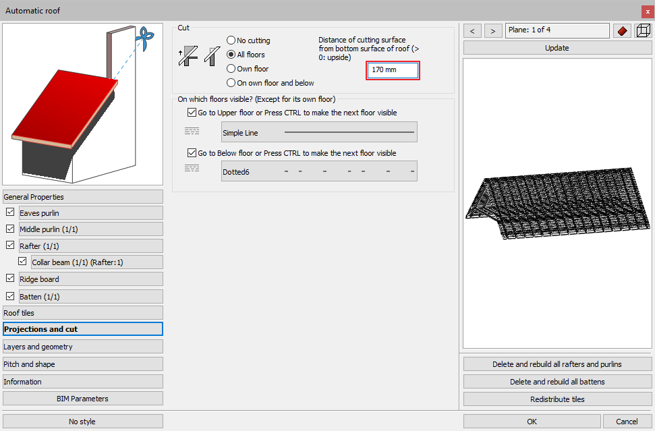This screenshot has width=655, height=431.
Task: Click Delete and rebuild all battens
Action: point(557,382)
